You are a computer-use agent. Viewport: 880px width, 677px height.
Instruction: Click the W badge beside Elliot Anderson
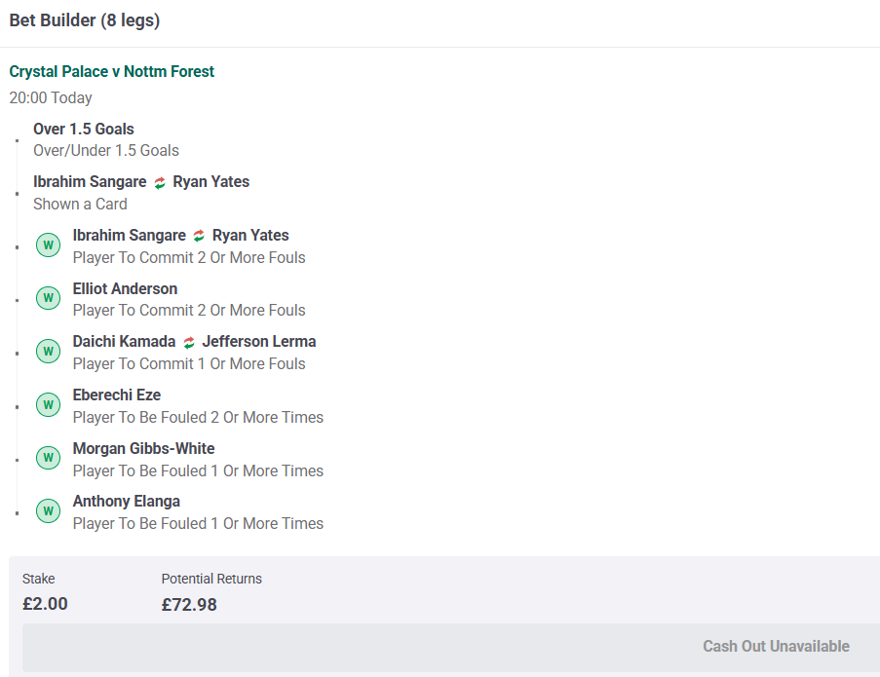point(49,298)
